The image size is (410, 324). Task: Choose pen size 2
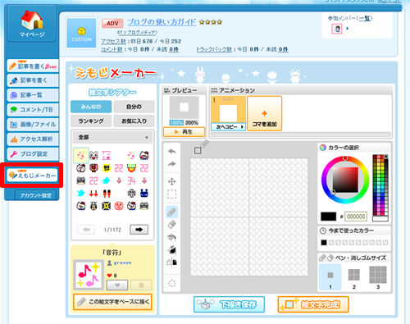tap(354, 277)
